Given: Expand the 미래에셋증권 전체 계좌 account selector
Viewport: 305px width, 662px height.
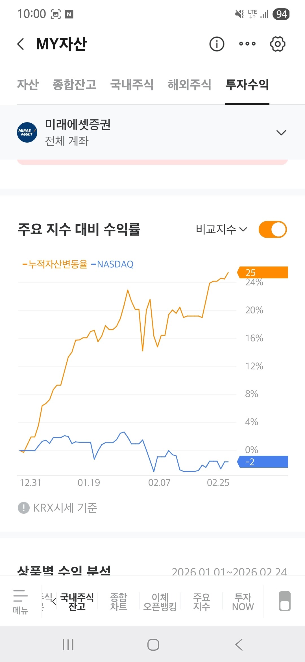Looking at the screenshot, I should tap(152, 132).
